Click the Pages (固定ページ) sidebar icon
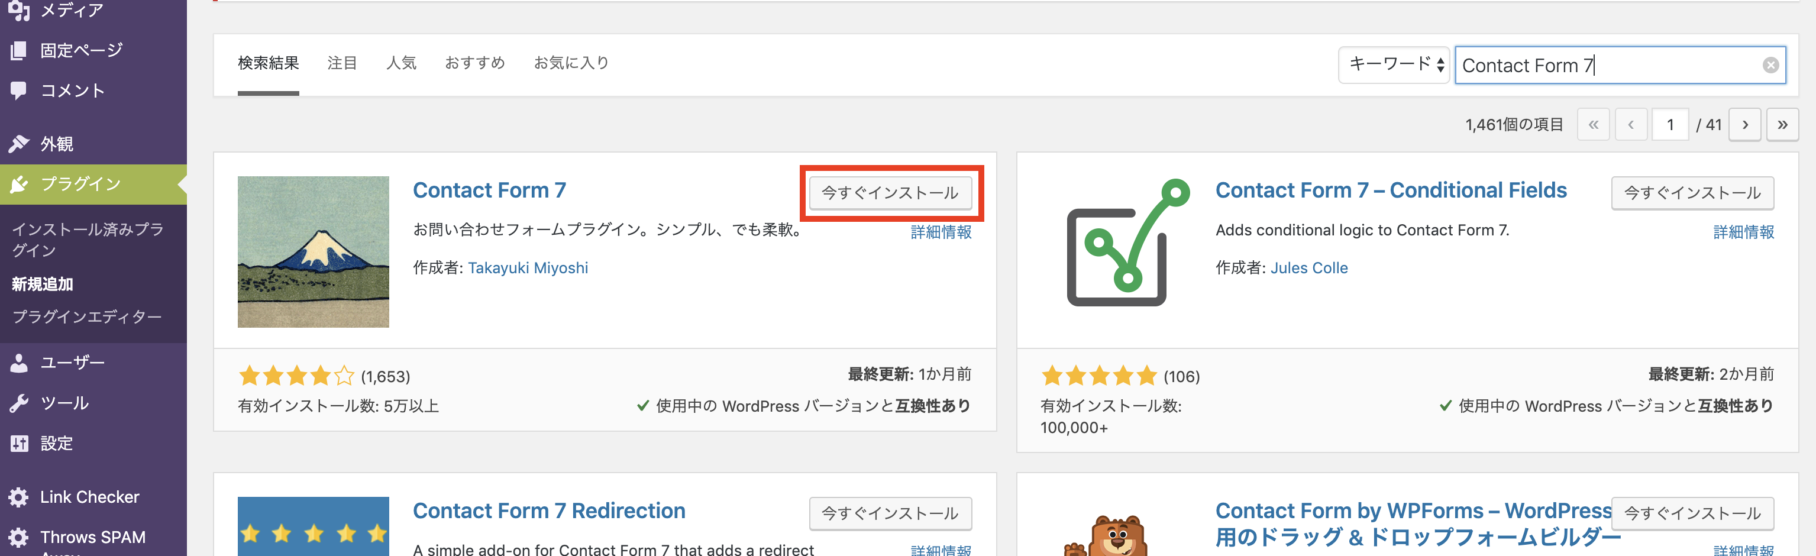The width and height of the screenshot is (1816, 556). (x=18, y=51)
